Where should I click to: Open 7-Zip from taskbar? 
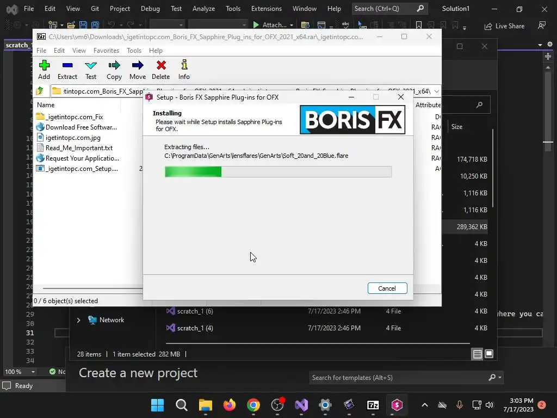click(373, 405)
